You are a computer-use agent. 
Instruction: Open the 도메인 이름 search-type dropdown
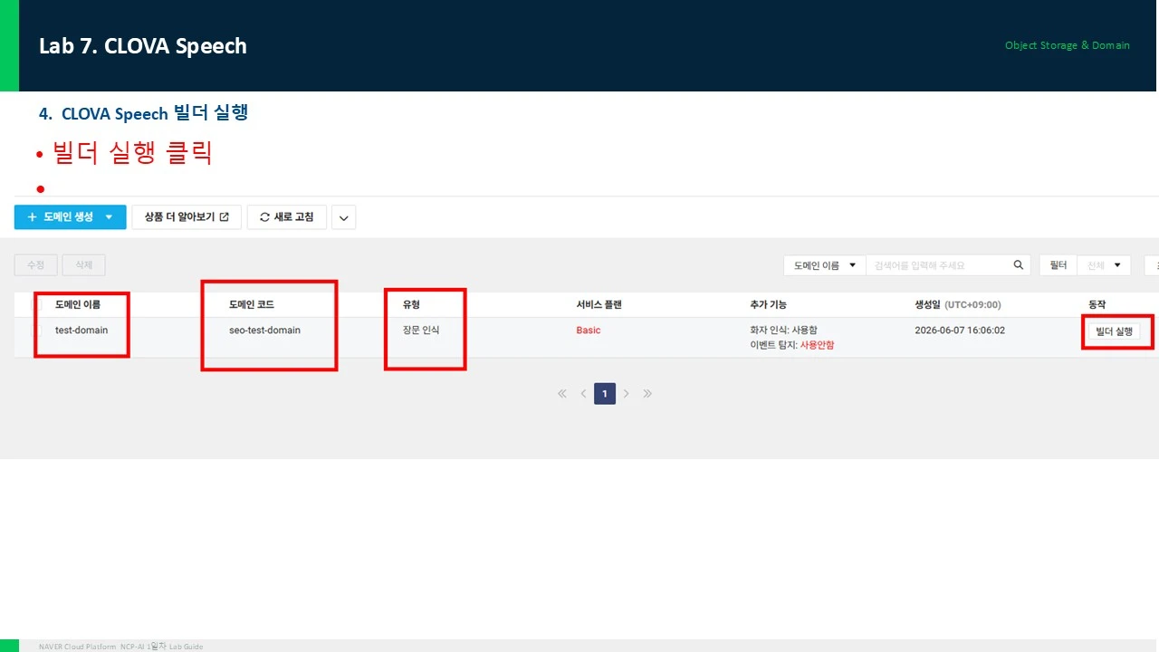point(825,265)
